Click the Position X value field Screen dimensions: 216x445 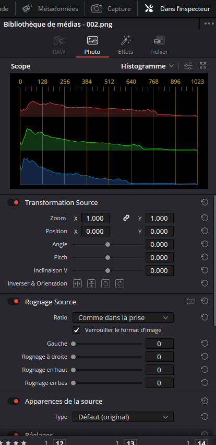[95, 231]
